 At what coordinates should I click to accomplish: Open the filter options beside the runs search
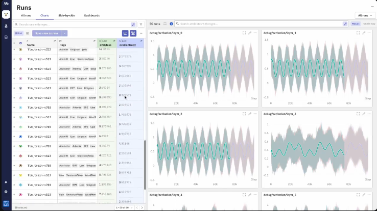(141, 24)
